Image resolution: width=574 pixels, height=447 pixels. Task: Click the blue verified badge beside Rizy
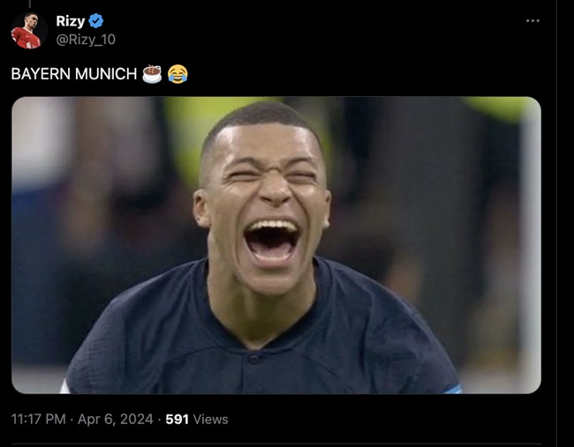(97, 22)
